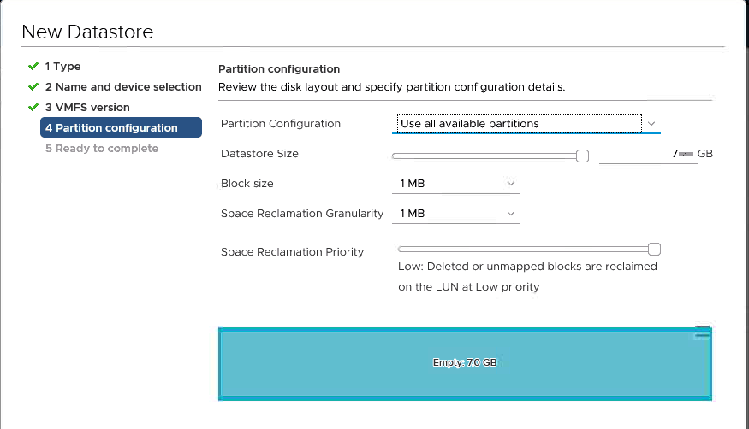Open Block size 1 MB dropdown
749x429 pixels.
tap(455, 184)
